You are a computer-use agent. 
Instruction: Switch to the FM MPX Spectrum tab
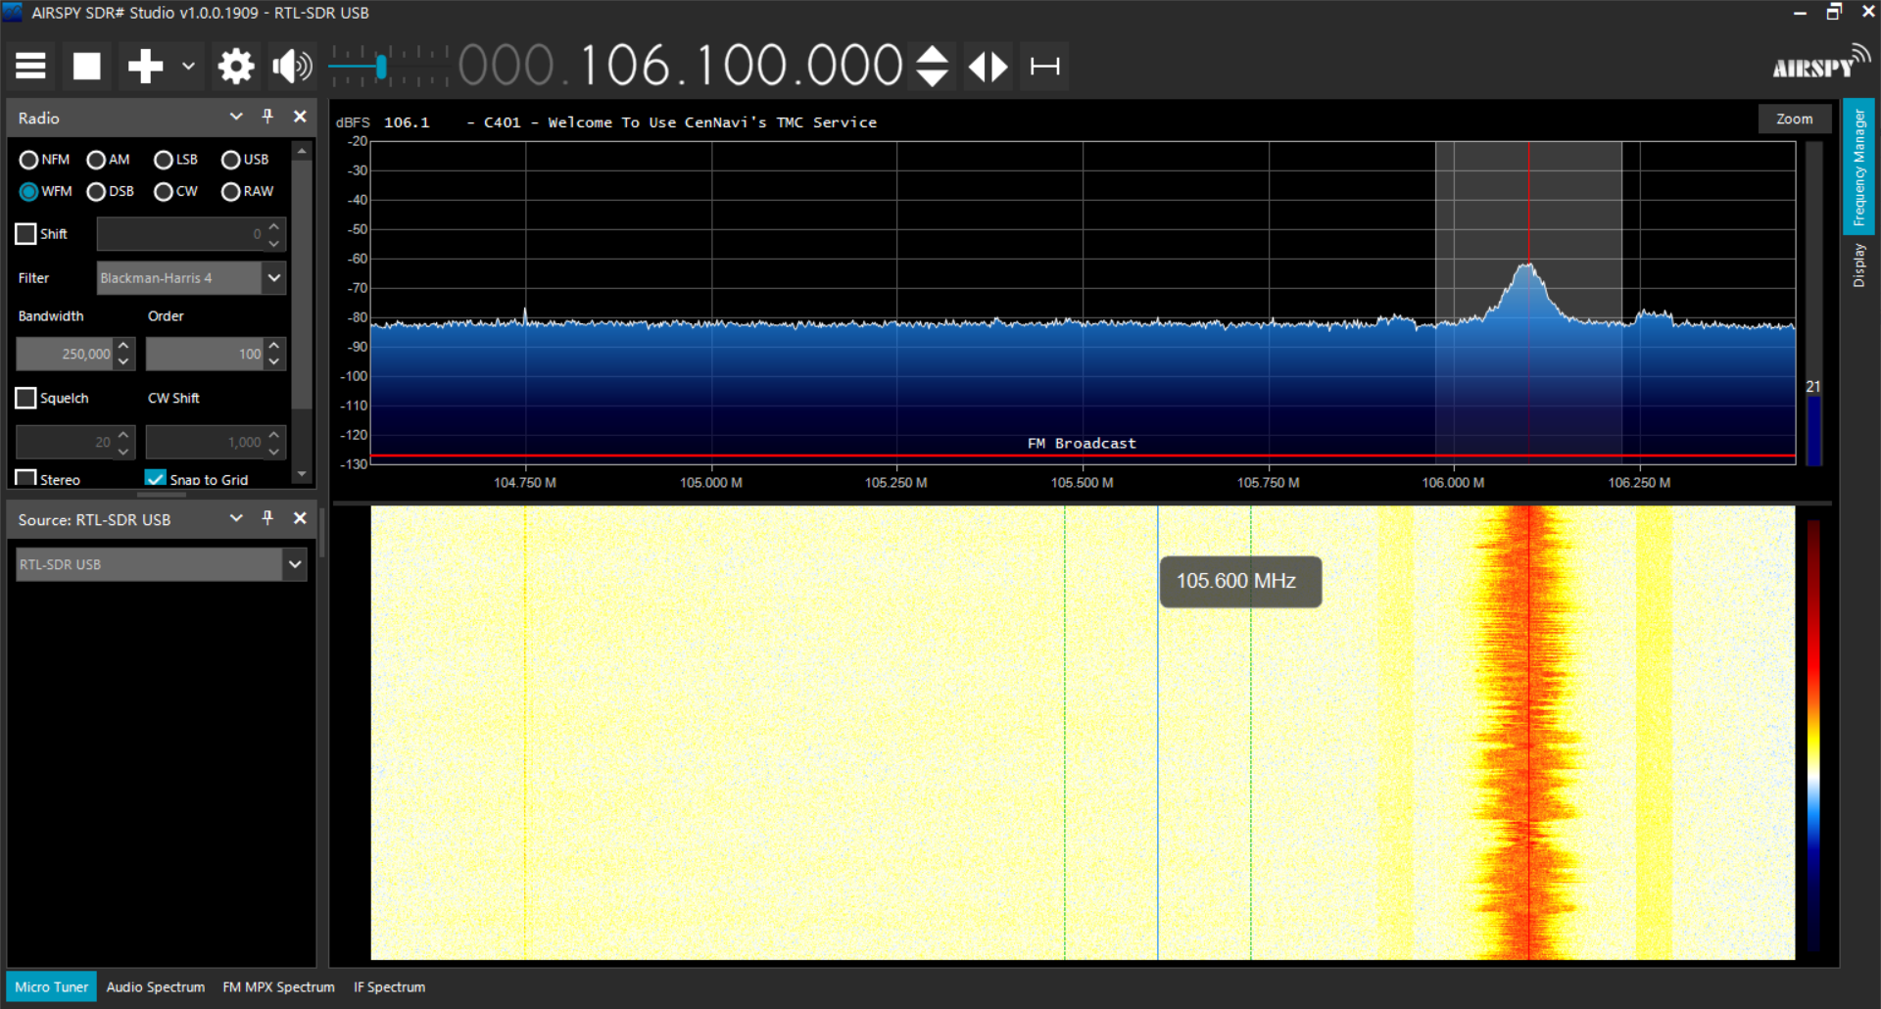pos(278,986)
